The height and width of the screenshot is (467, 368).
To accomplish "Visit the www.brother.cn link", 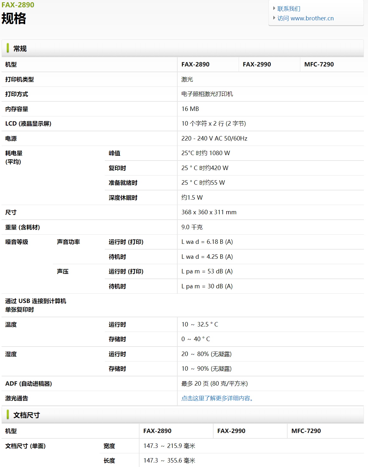I will [x=305, y=18].
